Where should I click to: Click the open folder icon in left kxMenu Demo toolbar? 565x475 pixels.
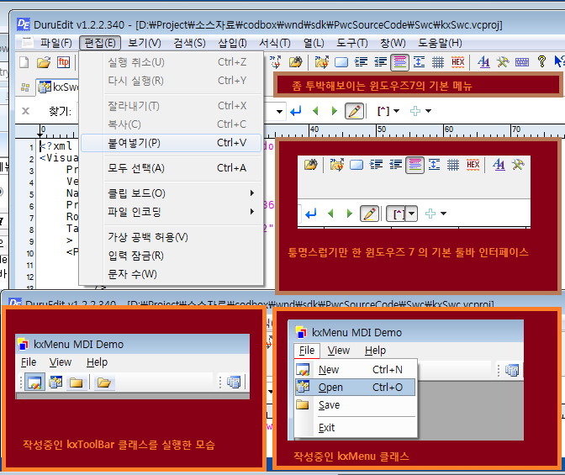pos(104,382)
